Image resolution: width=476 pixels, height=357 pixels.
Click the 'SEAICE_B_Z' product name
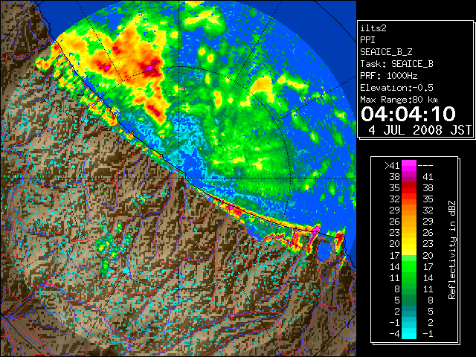coord(386,52)
